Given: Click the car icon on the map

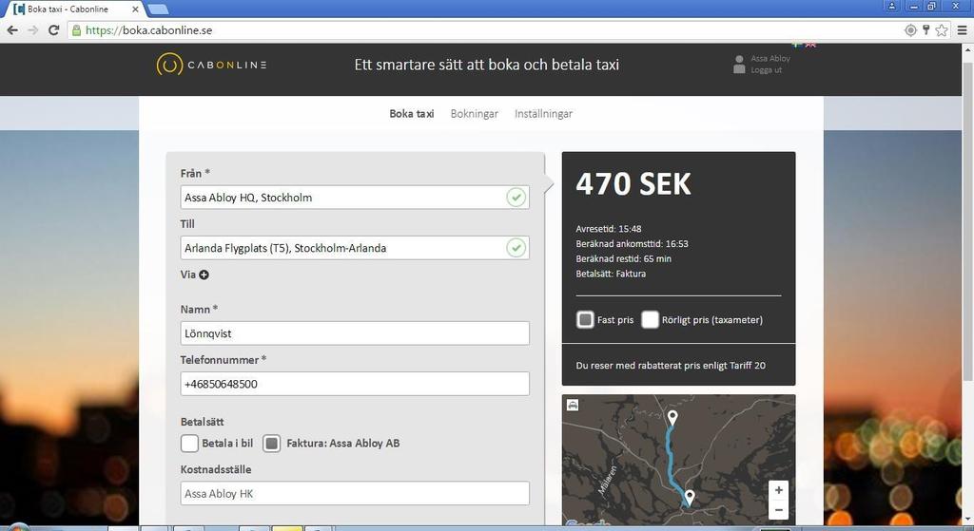Looking at the screenshot, I should pos(573,405).
